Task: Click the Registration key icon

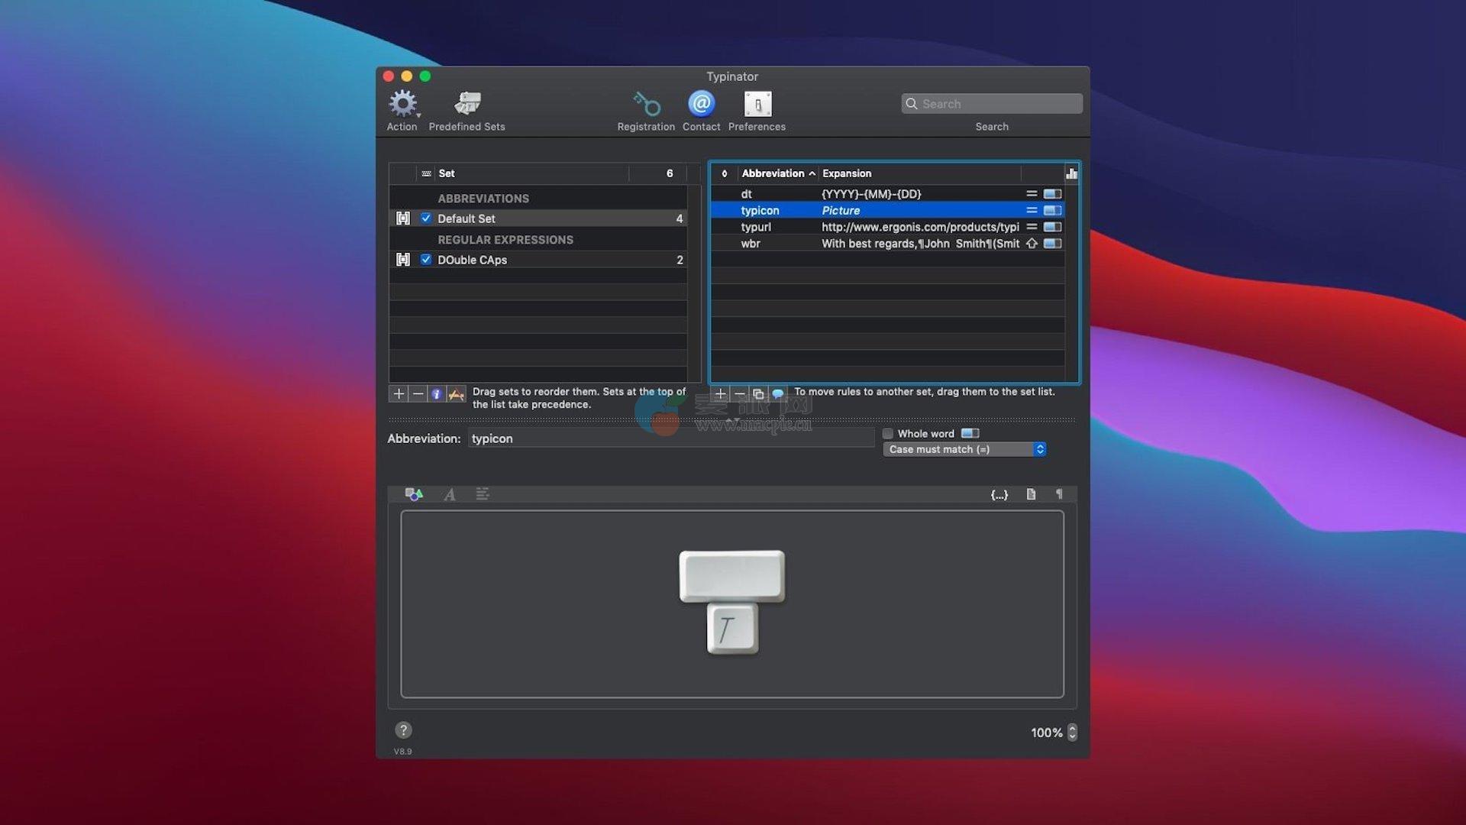Action: click(x=646, y=105)
